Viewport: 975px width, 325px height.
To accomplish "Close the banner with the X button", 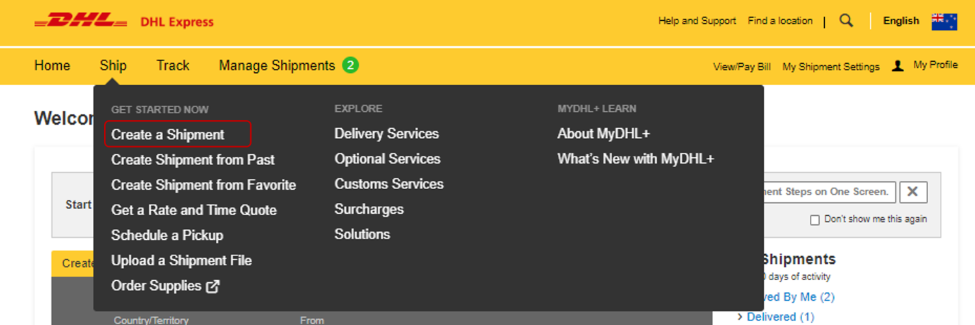I will [x=913, y=192].
